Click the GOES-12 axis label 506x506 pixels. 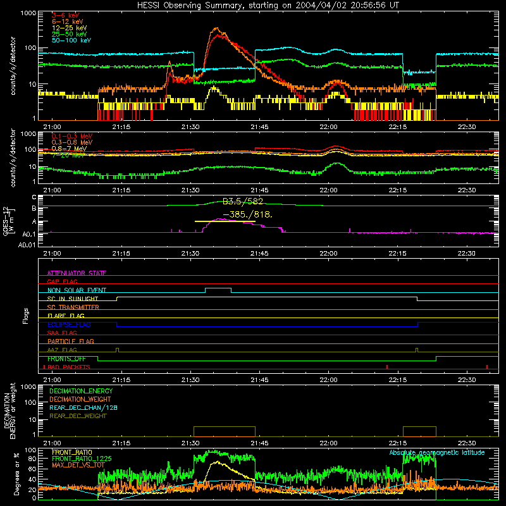[x=9, y=221]
